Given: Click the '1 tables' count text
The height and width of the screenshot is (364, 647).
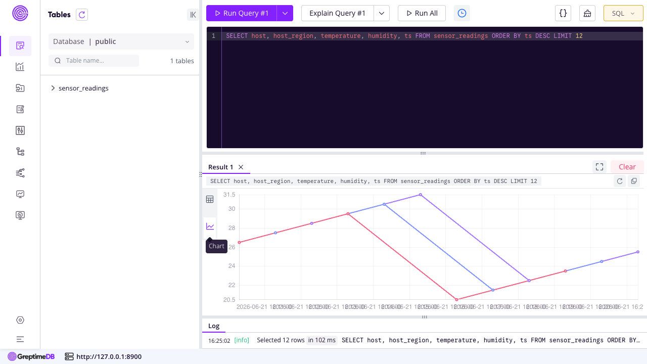Looking at the screenshot, I should click(x=182, y=61).
